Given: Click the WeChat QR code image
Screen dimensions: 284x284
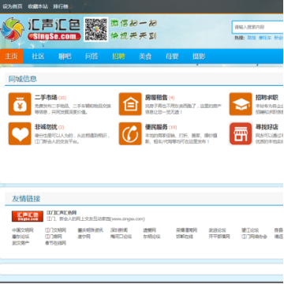Looking at the screenshot, I should [x=96, y=29].
